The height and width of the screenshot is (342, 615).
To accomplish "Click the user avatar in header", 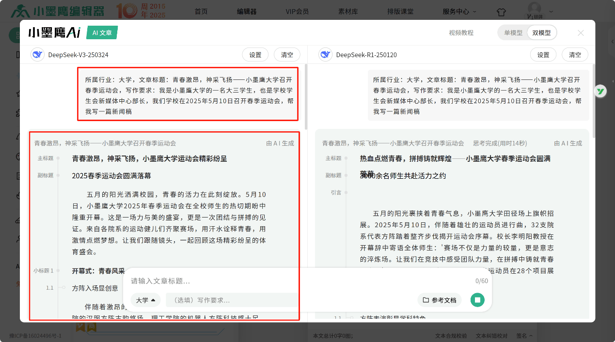I will point(534,8).
